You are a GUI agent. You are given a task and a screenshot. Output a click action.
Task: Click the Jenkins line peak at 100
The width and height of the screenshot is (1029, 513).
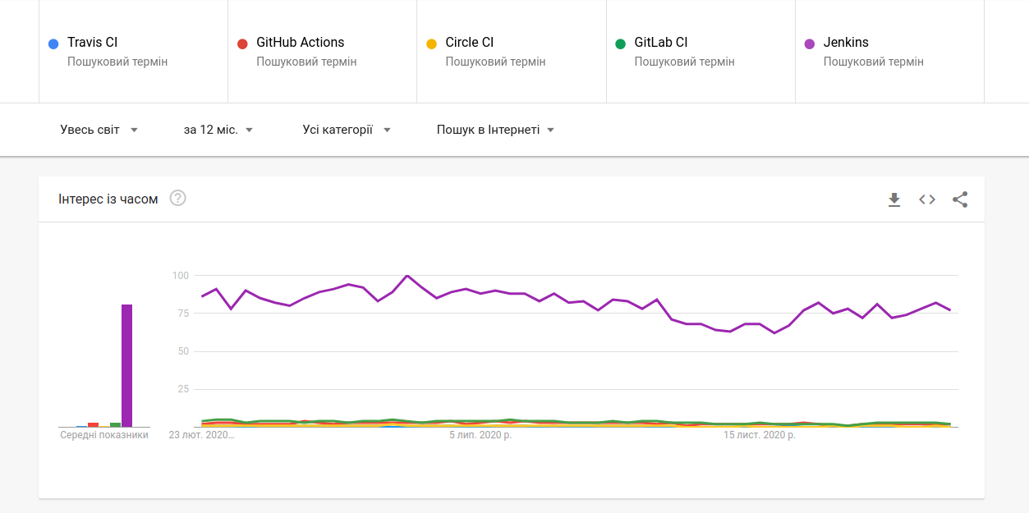tap(407, 276)
